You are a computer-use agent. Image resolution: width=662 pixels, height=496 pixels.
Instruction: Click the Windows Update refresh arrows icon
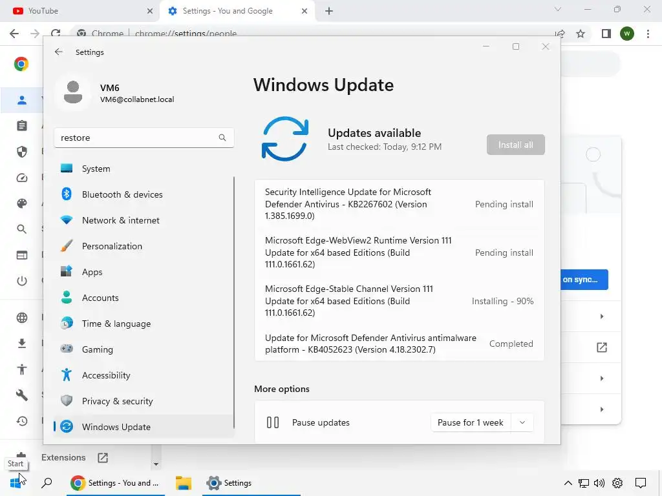coord(285,139)
